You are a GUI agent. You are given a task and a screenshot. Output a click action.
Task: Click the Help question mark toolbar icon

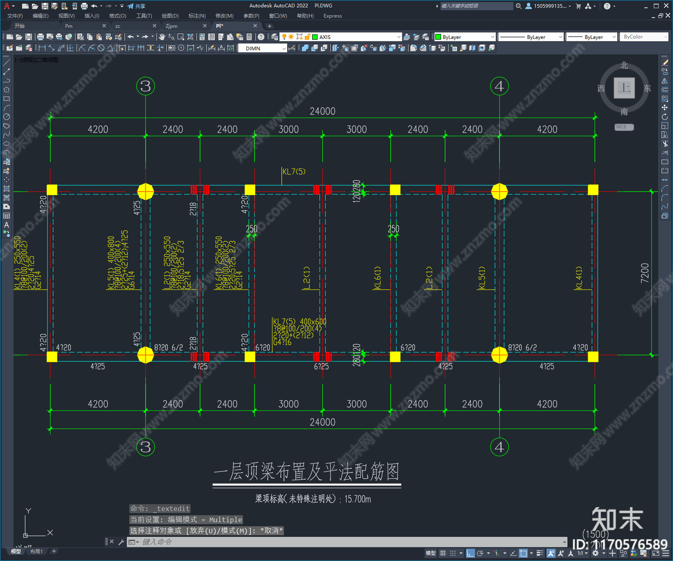(261, 37)
